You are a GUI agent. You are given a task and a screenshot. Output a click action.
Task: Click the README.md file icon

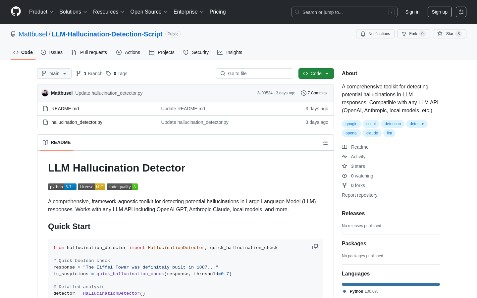46,109
